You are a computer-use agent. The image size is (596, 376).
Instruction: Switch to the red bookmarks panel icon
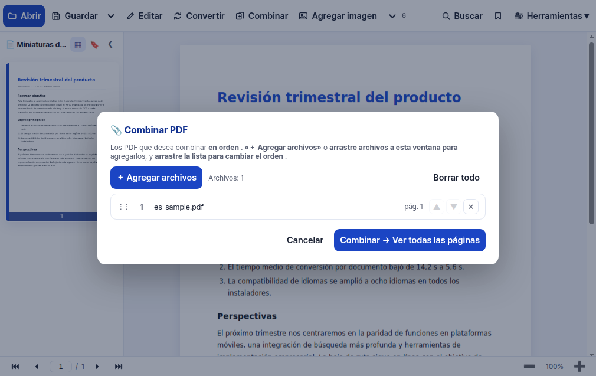[x=94, y=45]
